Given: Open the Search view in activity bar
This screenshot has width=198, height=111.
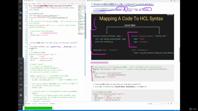Looking at the screenshot, I should tap(20, 7).
